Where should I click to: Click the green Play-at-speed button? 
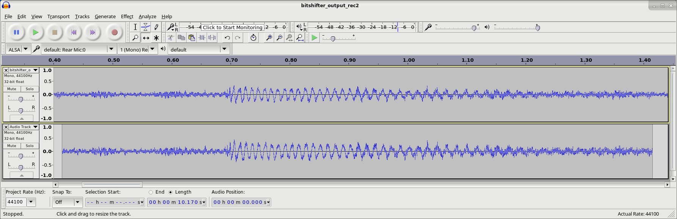click(x=314, y=38)
